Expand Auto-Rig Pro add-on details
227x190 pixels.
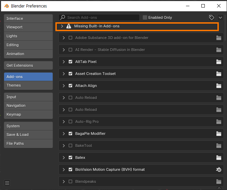pyautogui.click(x=64, y=122)
